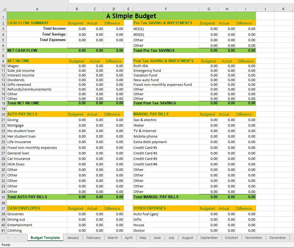Select the 'NET CASH FLOW' cell

click(x=37, y=50)
